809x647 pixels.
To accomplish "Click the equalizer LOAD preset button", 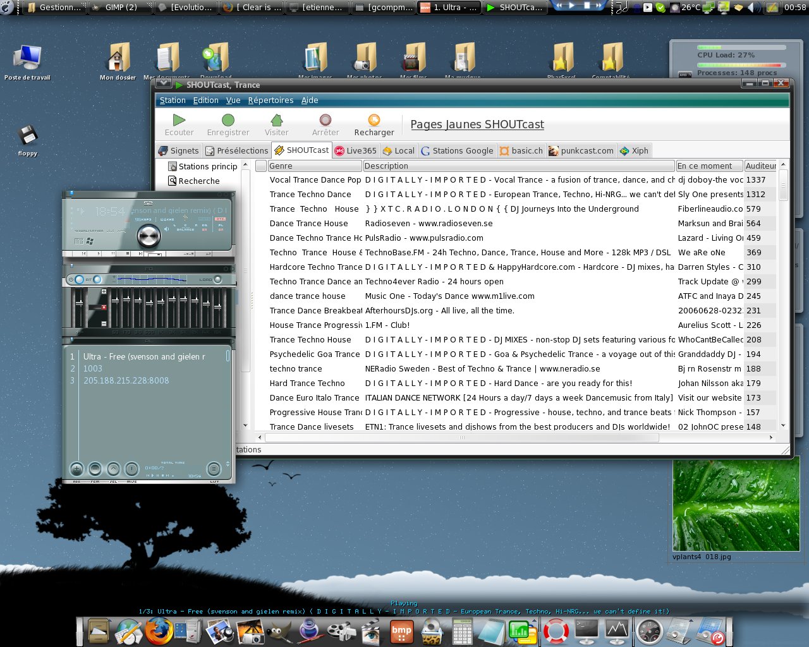I will point(217,279).
